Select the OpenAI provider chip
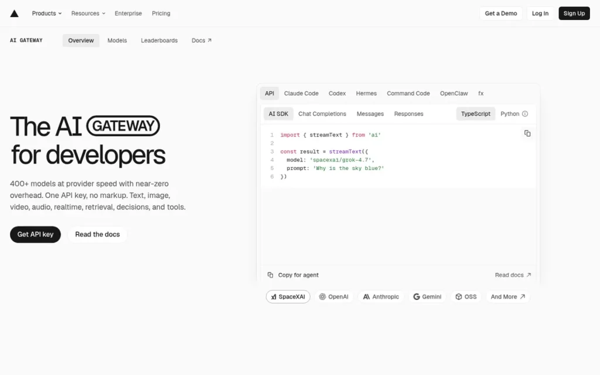600x375 pixels. (334, 296)
